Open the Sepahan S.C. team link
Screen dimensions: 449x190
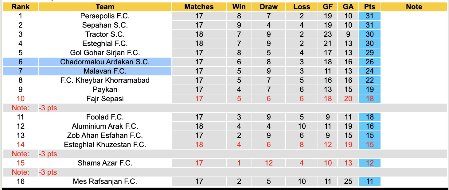point(105,25)
